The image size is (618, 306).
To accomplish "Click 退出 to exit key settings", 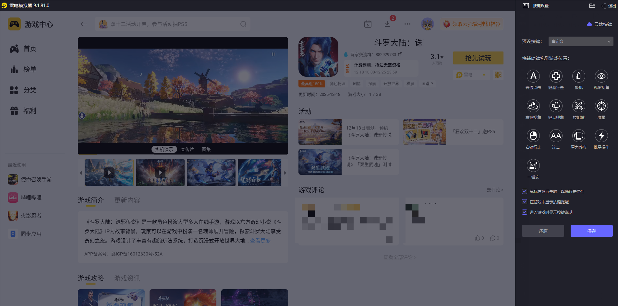I will pyautogui.click(x=609, y=6).
